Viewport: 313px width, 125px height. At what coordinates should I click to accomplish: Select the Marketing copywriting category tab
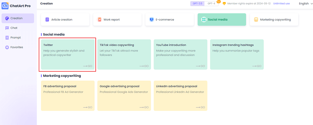pos(274,20)
